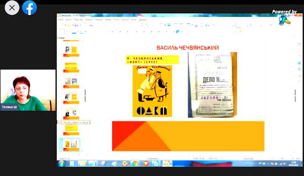Switch to the blue document taskbar icon
The image size is (304, 176).
click(156, 164)
